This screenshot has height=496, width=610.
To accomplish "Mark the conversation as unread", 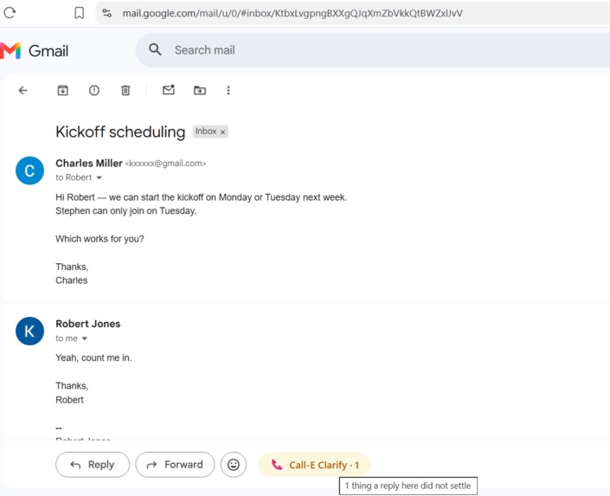I will pos(169,90).
